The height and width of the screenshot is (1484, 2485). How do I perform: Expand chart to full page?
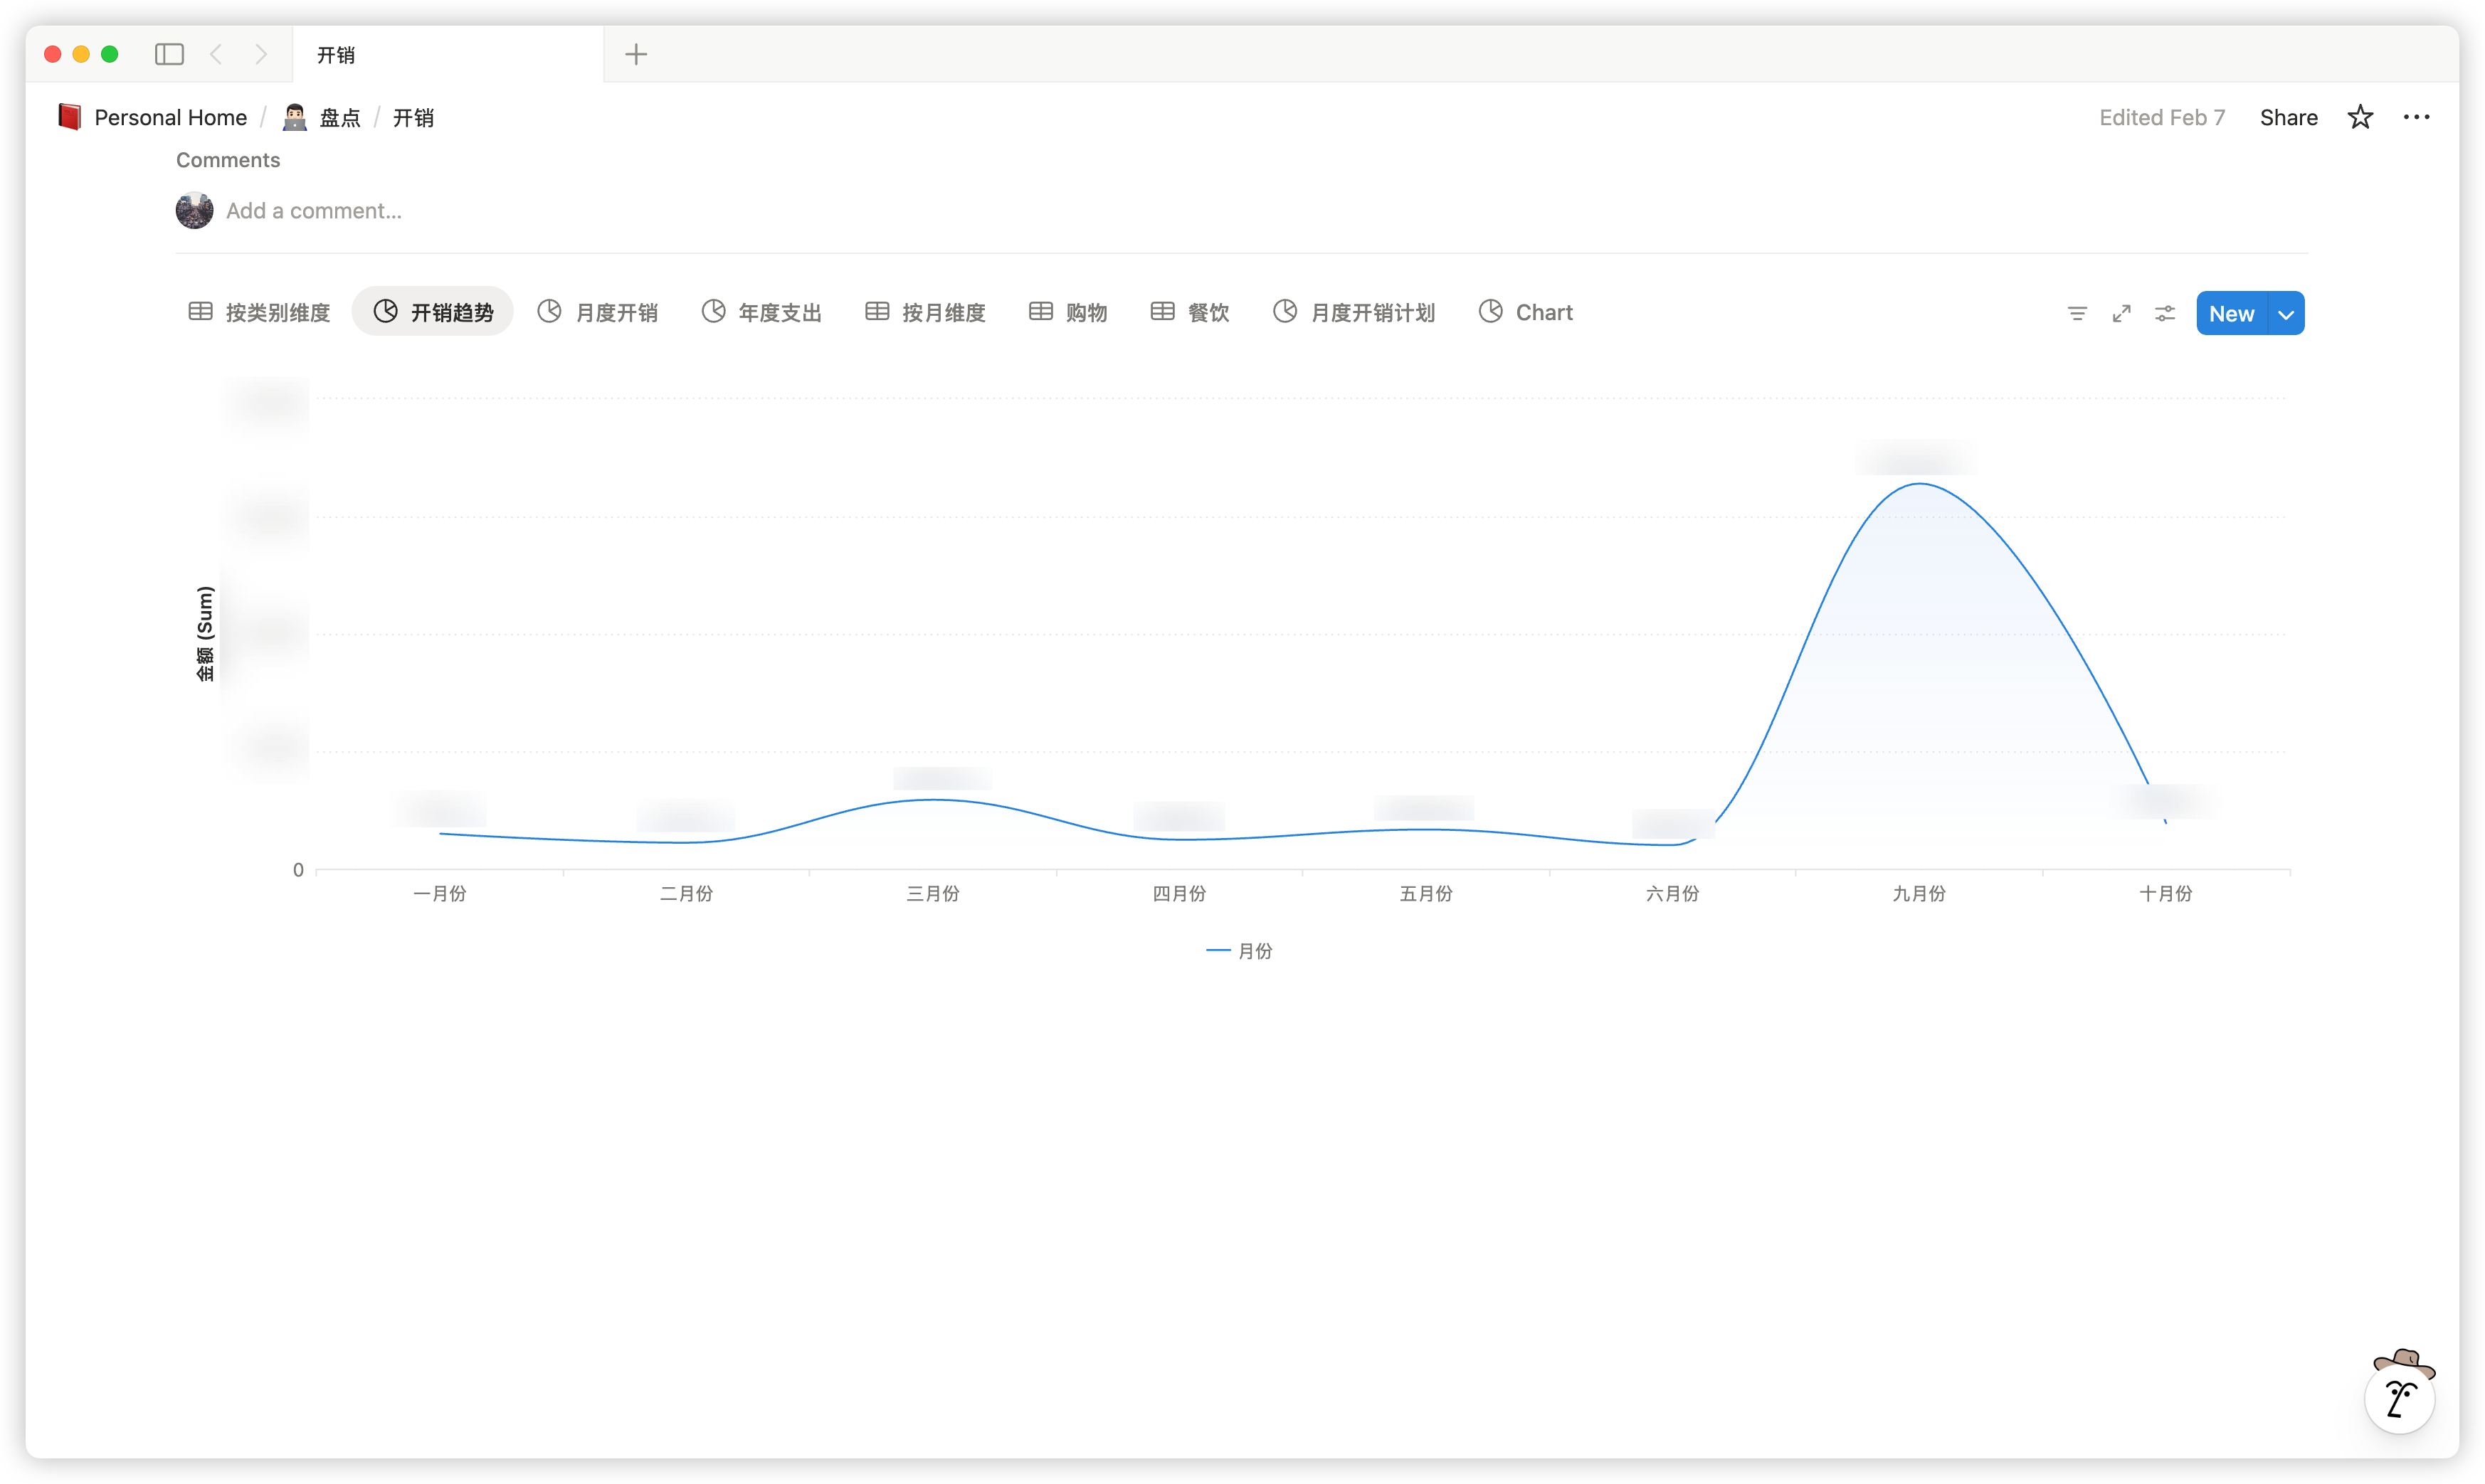click(x=2121, y=313)
